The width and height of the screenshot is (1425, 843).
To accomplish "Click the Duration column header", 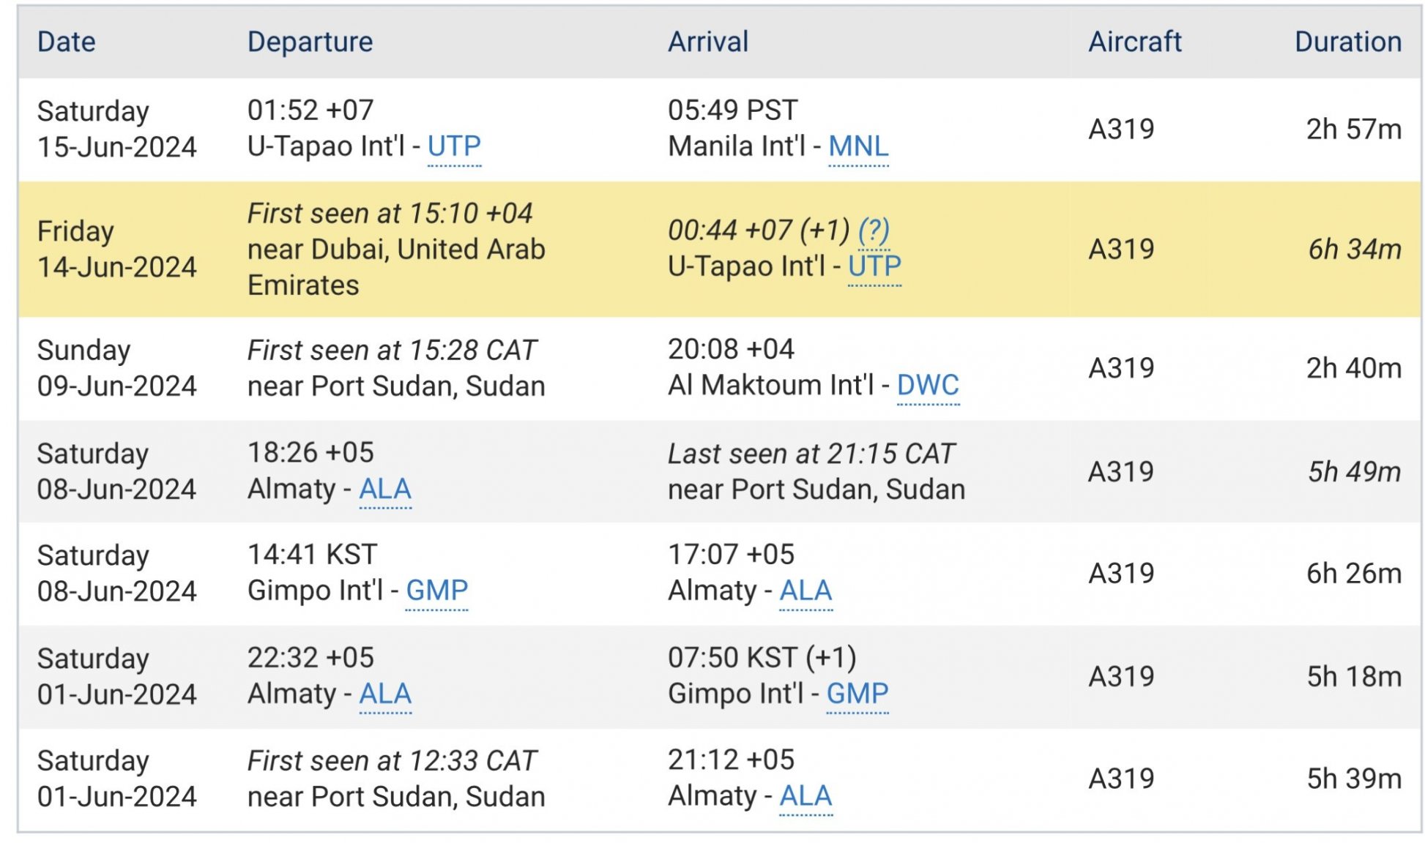I will pos(1348,42).
